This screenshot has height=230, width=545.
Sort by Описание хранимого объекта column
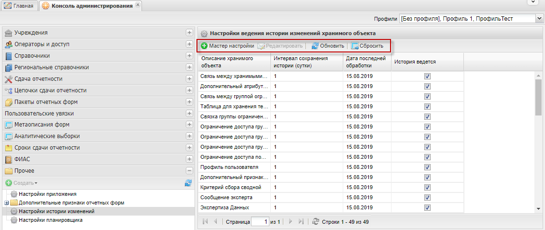tap(234, 62)
